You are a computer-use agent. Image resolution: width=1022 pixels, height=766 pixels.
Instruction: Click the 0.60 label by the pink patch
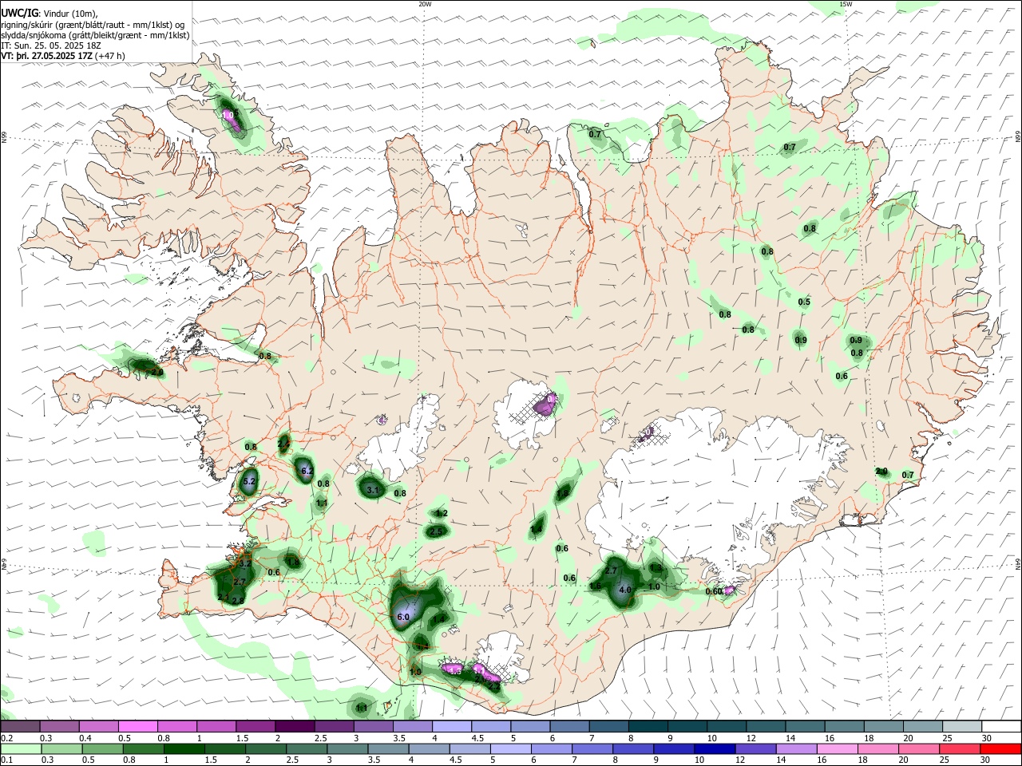point(714,591)
